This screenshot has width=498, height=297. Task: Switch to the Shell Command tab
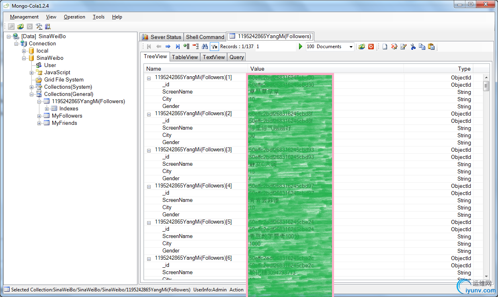tap(205, 37)
